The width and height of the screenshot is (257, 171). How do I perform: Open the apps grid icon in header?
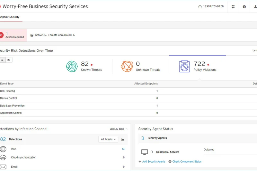(233, 6)
